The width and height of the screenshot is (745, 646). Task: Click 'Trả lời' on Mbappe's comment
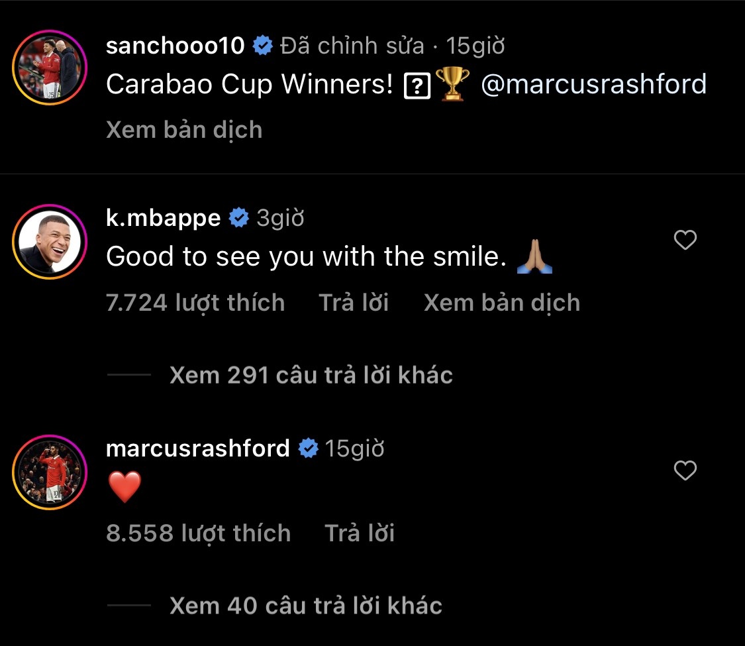tap(354, 302)
